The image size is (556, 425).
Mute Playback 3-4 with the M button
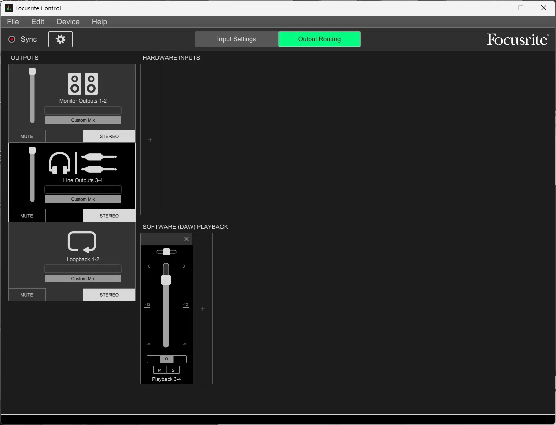tap(160, 370)
